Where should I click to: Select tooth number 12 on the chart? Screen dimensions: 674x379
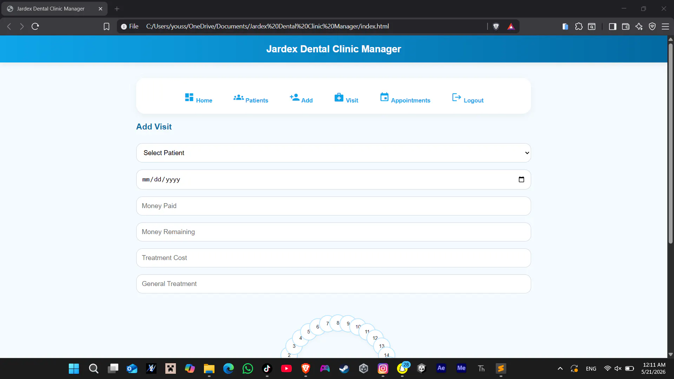tap(375, 338)
